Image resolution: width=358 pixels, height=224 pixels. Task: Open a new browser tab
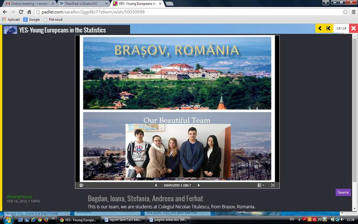(169, 3)
